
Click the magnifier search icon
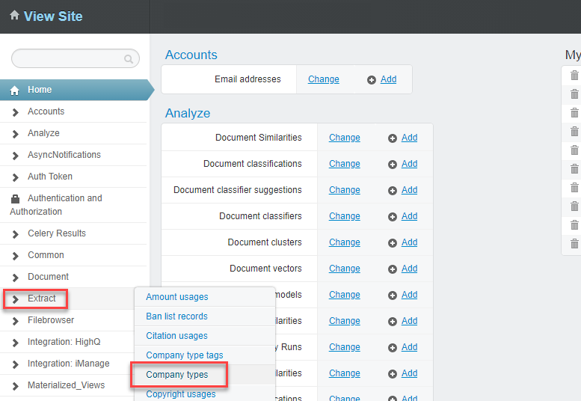(x=128, y=59)
